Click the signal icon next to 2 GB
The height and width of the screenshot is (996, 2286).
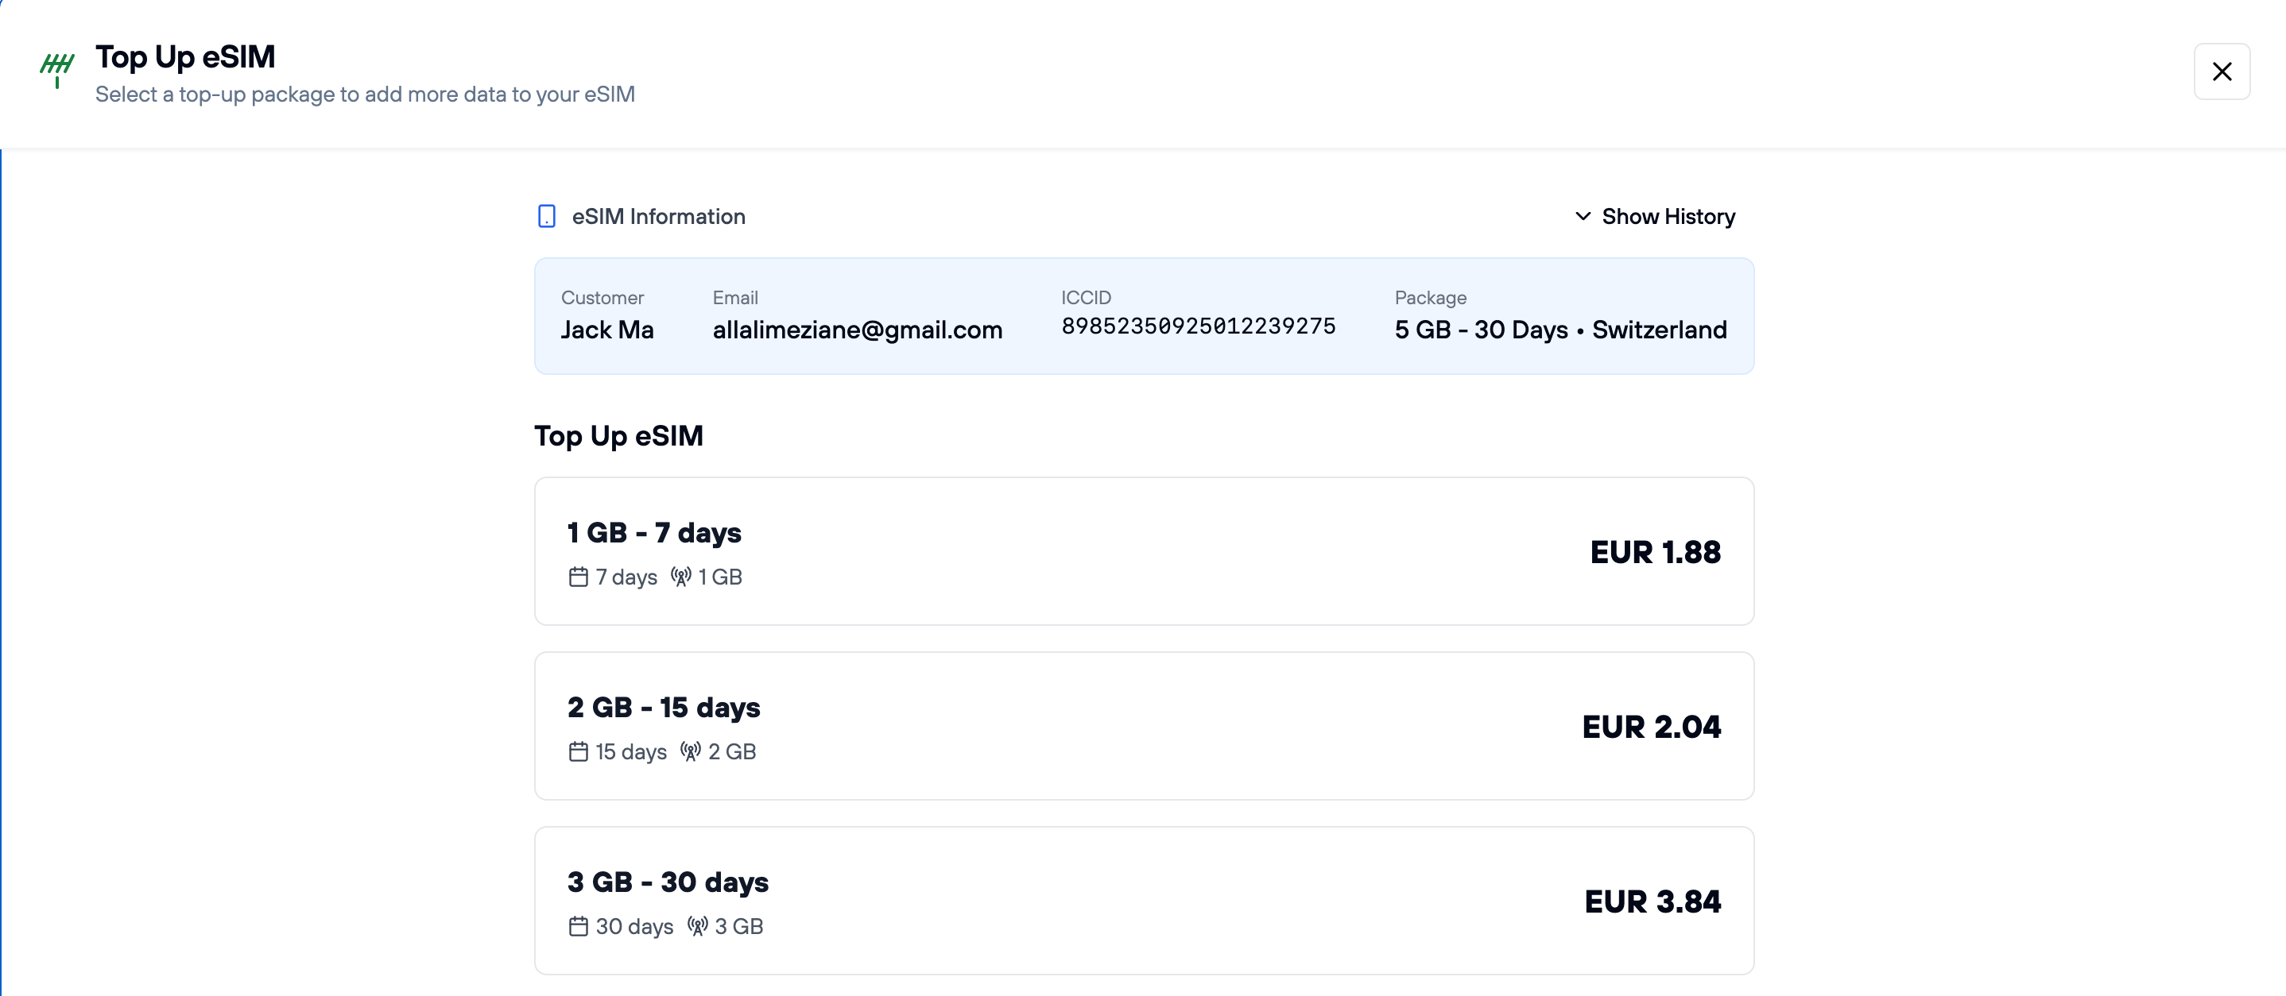691,752
